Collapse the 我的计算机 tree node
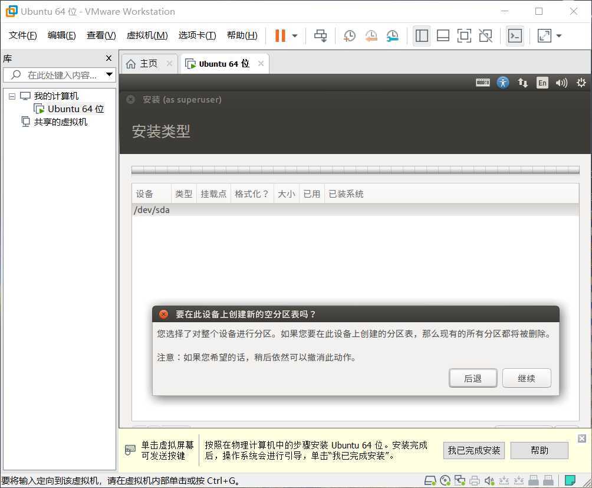The image size is (592, 488). (12, 96)
